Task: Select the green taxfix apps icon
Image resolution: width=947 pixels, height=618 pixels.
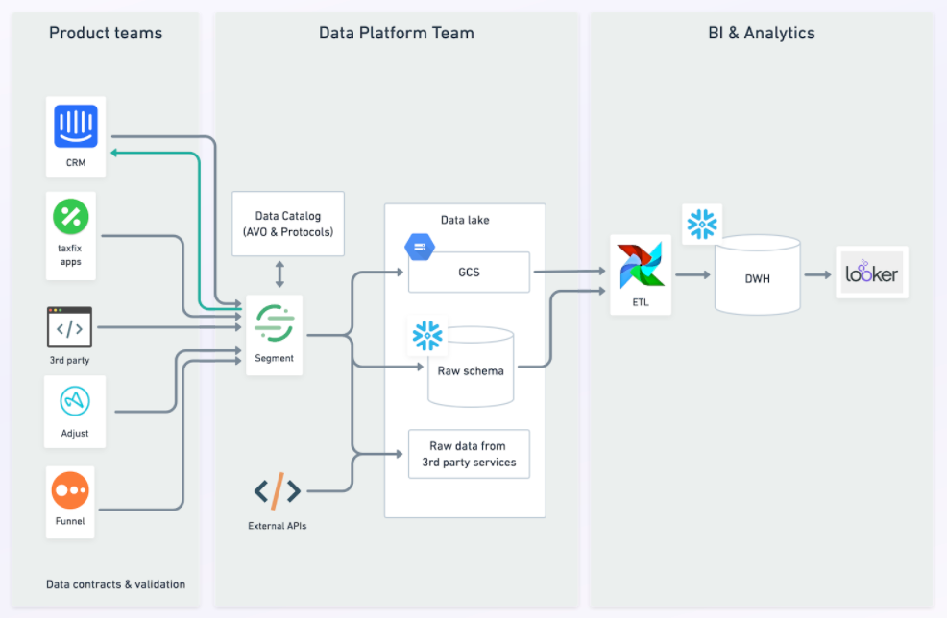Action: [x=70, y=216]
